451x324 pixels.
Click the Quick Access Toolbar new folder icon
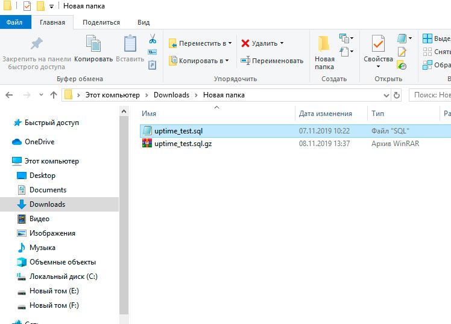[x=40, y=6]
